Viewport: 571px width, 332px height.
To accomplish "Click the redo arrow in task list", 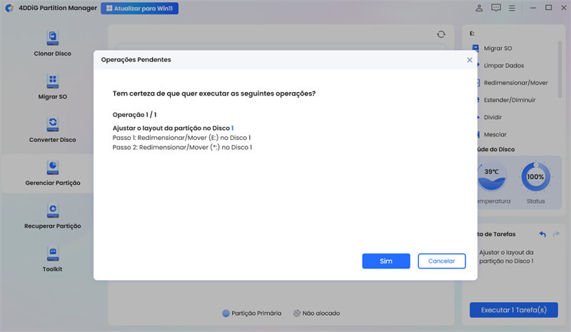I will (x=557, y=234).
